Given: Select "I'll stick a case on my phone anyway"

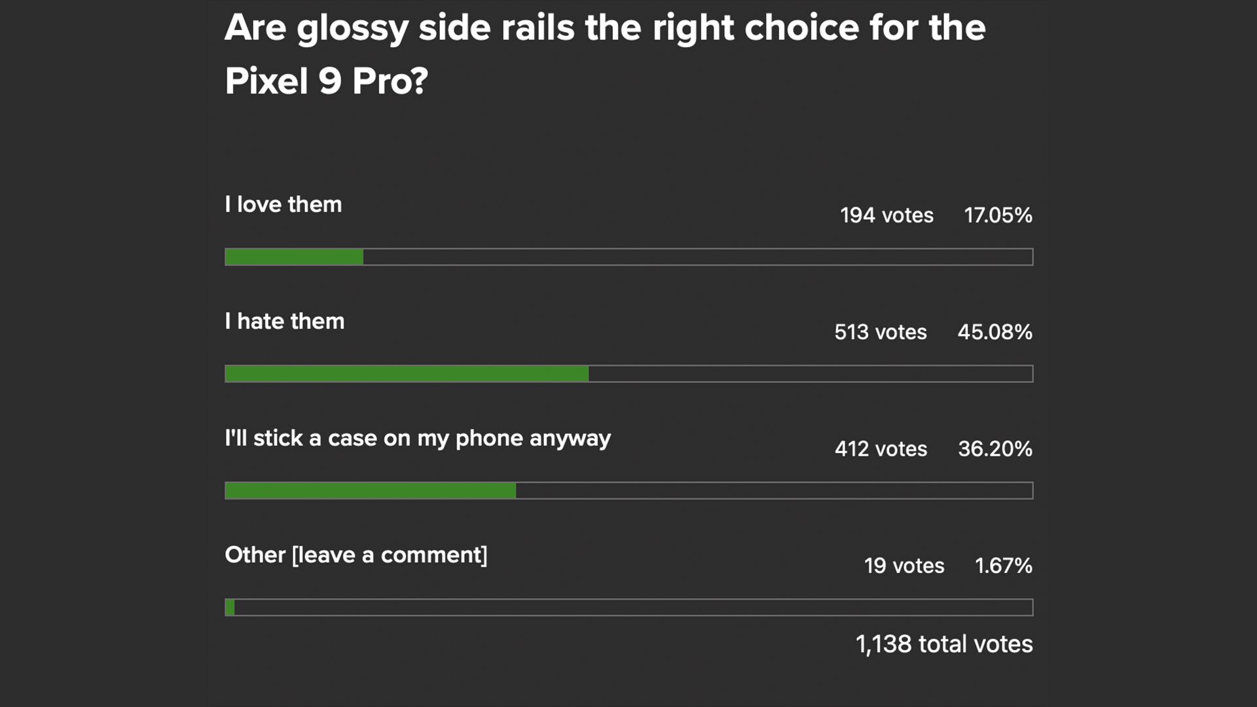Looking at the screenshot, I should pyautogui.click(x=417, y=438).
